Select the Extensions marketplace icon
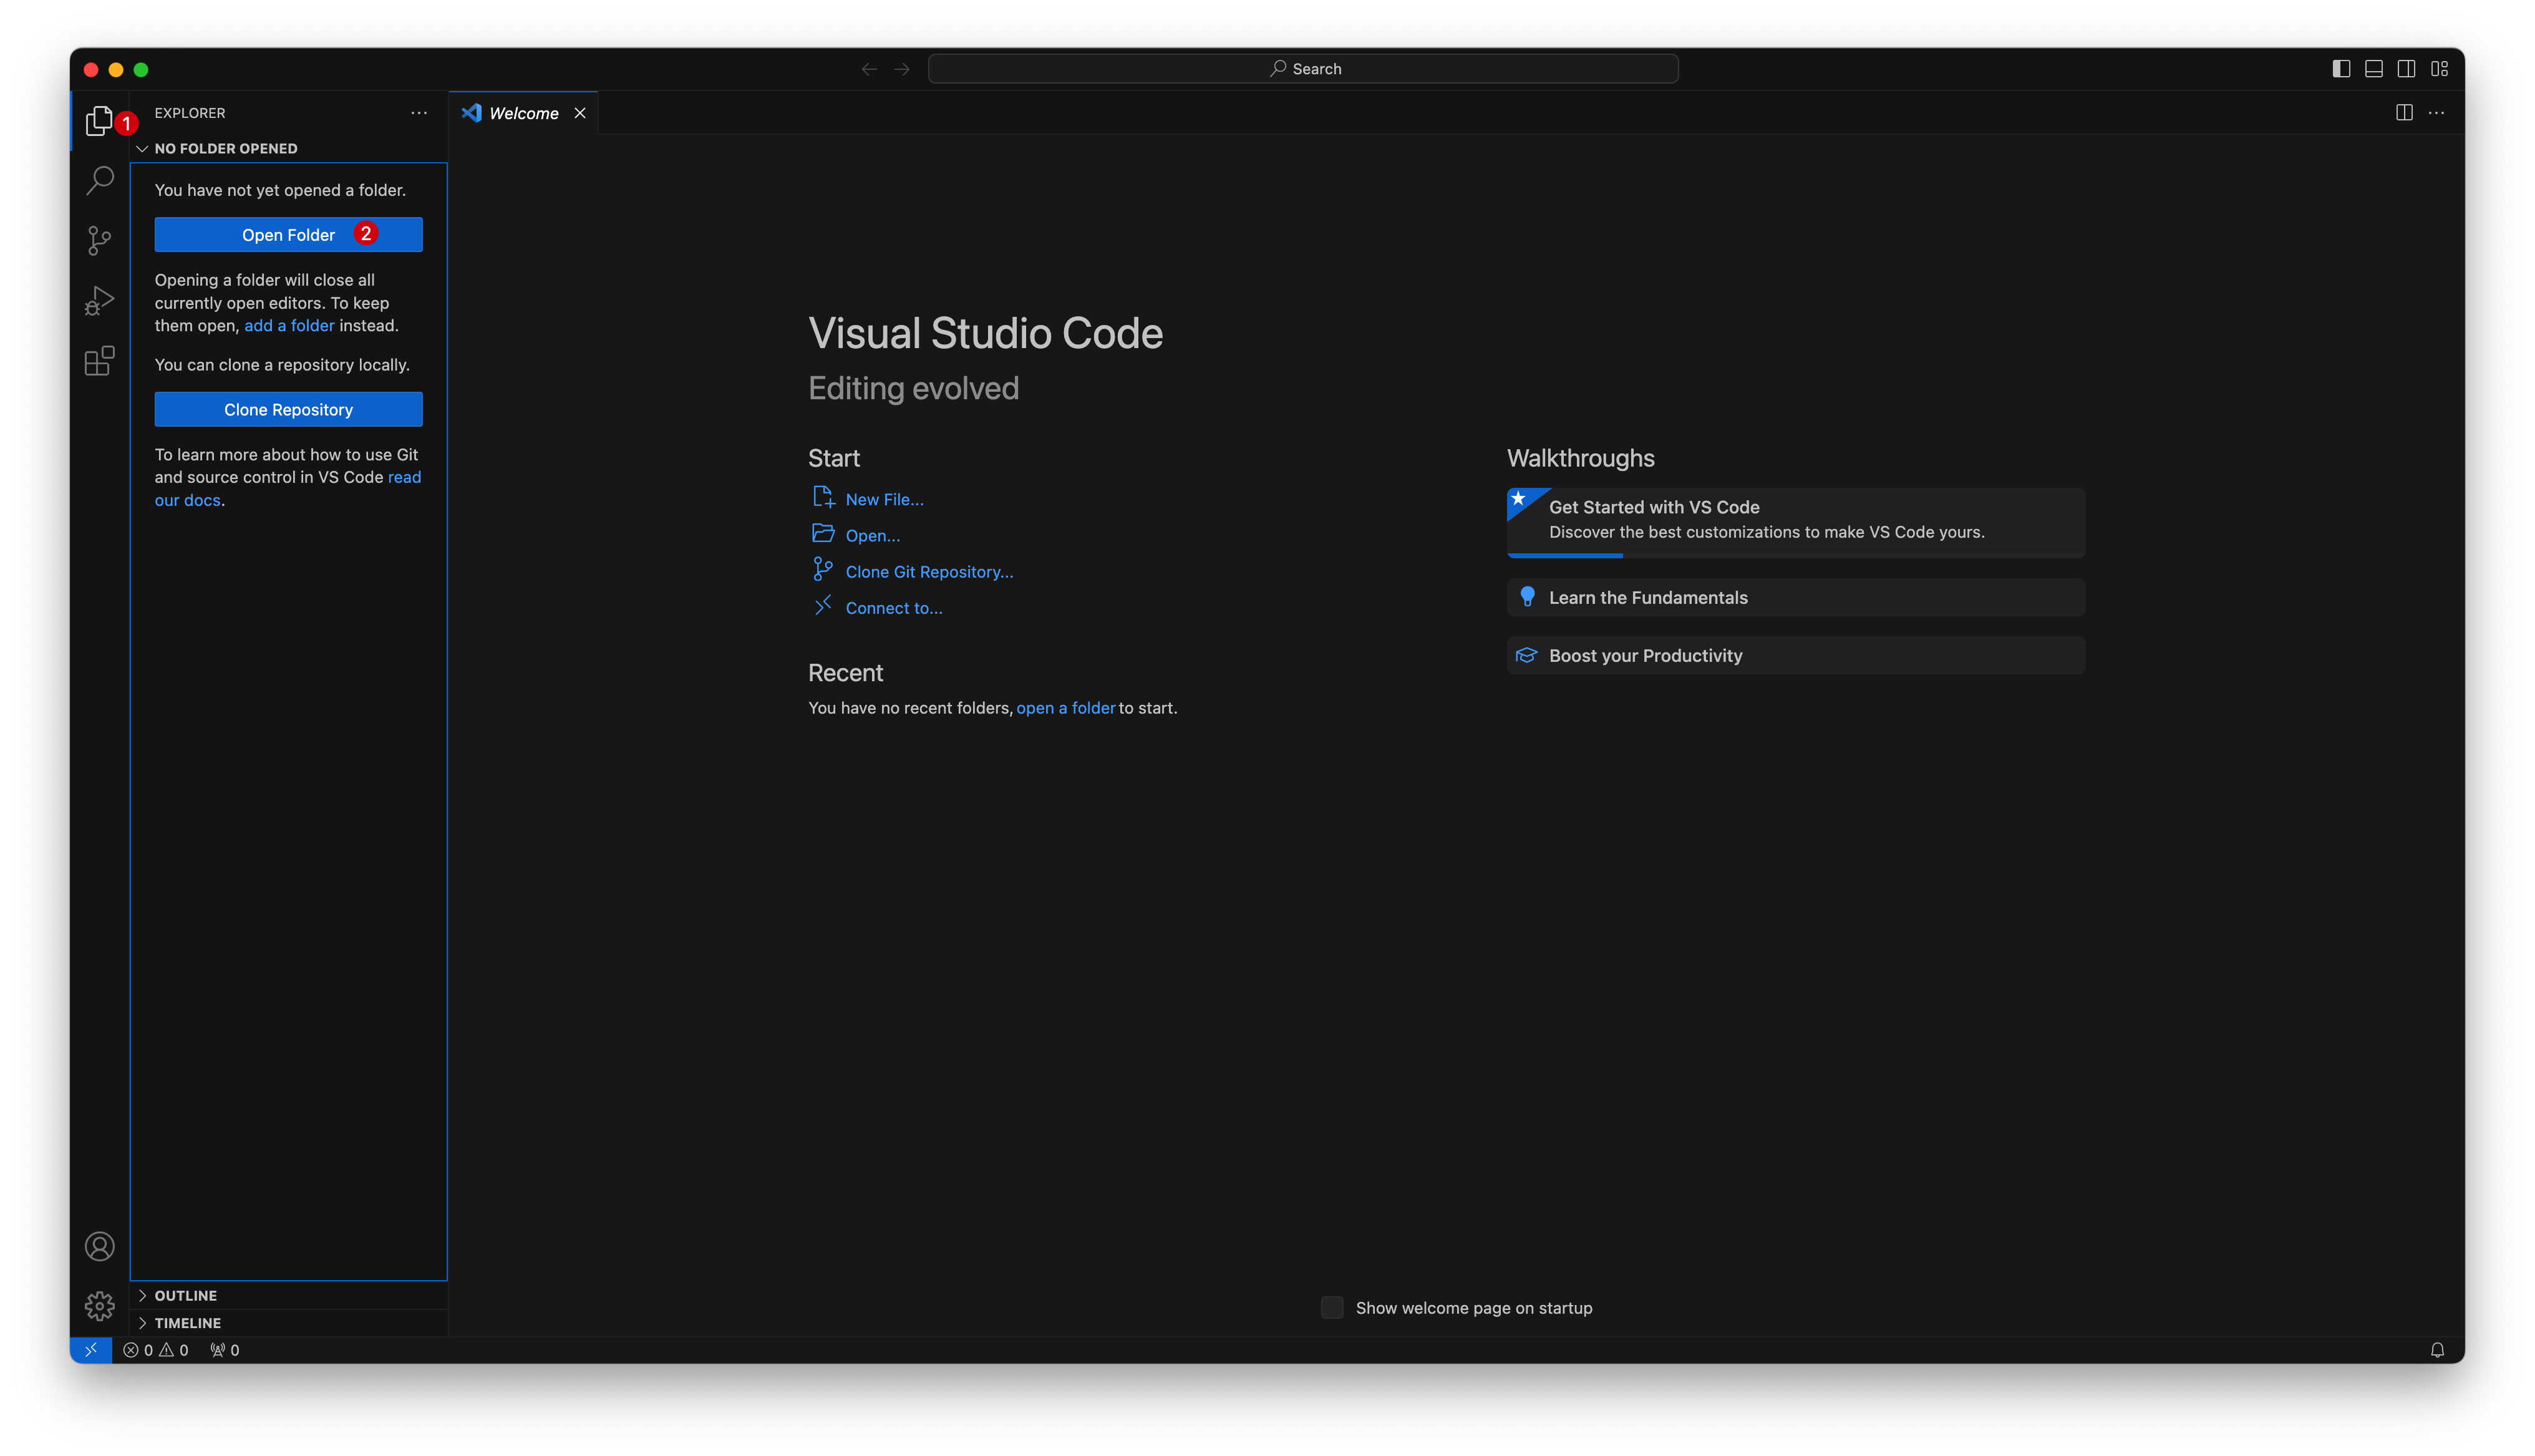The height and width of the screenshot is (1456, 2535). point(99,362)
